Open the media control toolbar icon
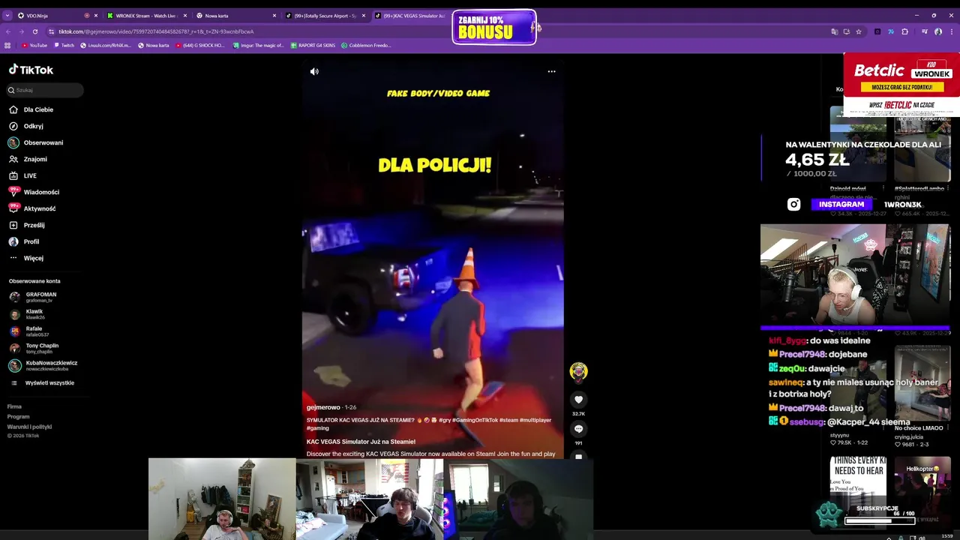Image resolution: width=960 pixels, height=540 pixels. pyautogui.click(x=925, y=31)
